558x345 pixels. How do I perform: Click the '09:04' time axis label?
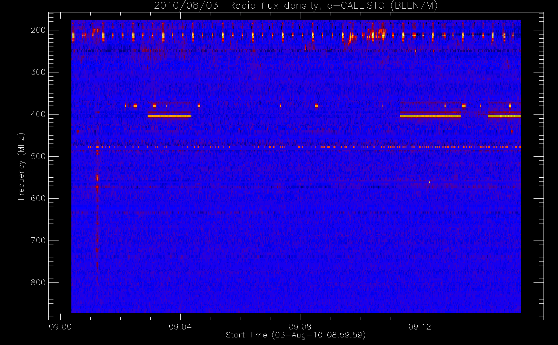tap(180, 327)
